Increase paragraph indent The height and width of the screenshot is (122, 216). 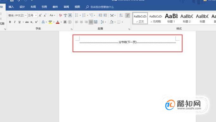[105, 15]
